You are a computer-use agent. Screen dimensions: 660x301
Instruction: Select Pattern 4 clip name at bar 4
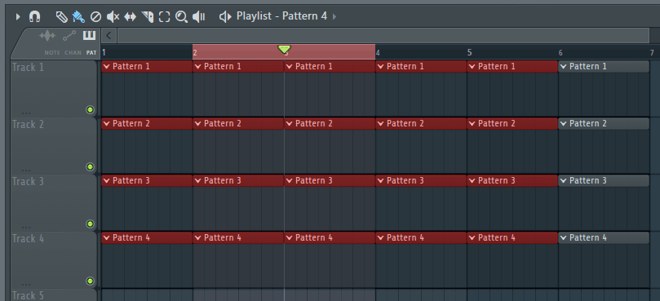point(405,237)
